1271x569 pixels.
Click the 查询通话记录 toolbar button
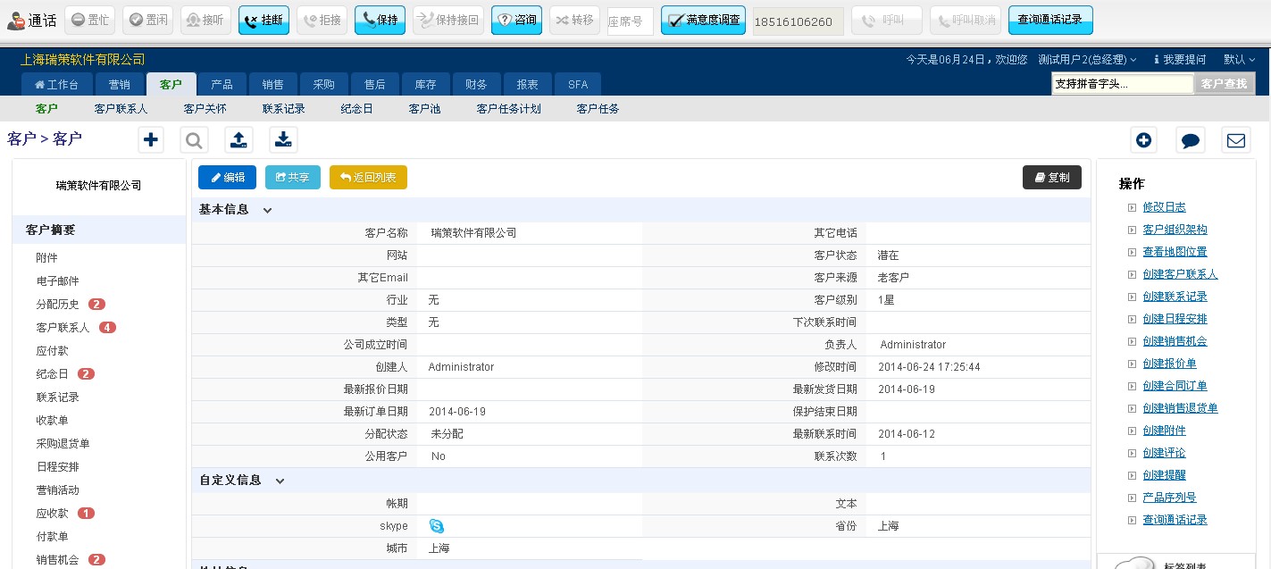click(x=1050, y=21)
